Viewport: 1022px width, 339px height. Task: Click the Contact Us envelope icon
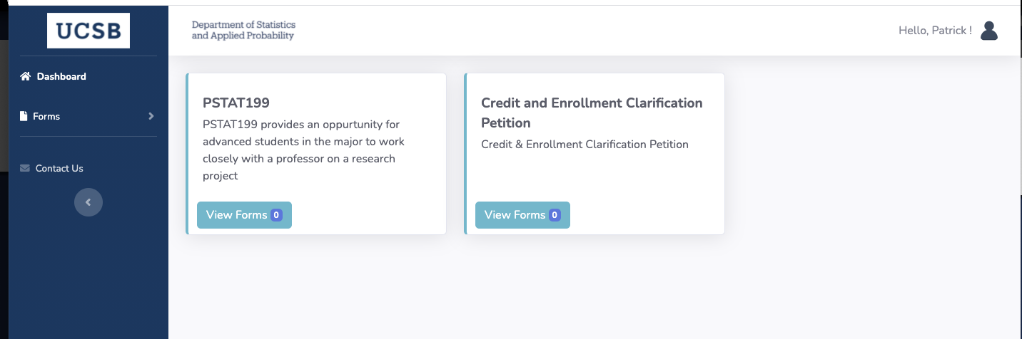coord(25,168)
